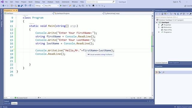Toggle pin on Program.cs tab

pos(14,10)
